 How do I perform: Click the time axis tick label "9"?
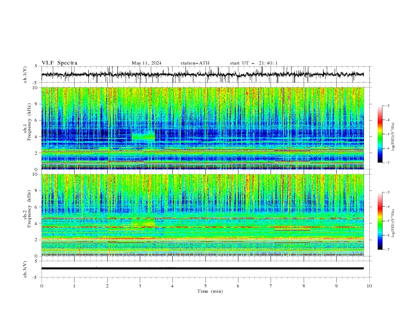336,286
